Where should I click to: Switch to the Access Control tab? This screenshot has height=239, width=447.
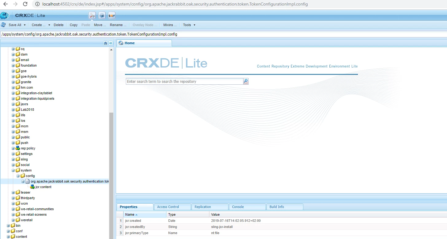click(172, 207)
